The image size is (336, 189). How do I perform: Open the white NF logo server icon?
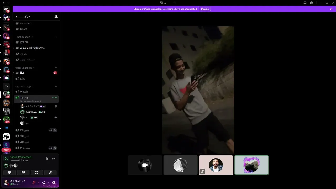(x=6, y=137)
